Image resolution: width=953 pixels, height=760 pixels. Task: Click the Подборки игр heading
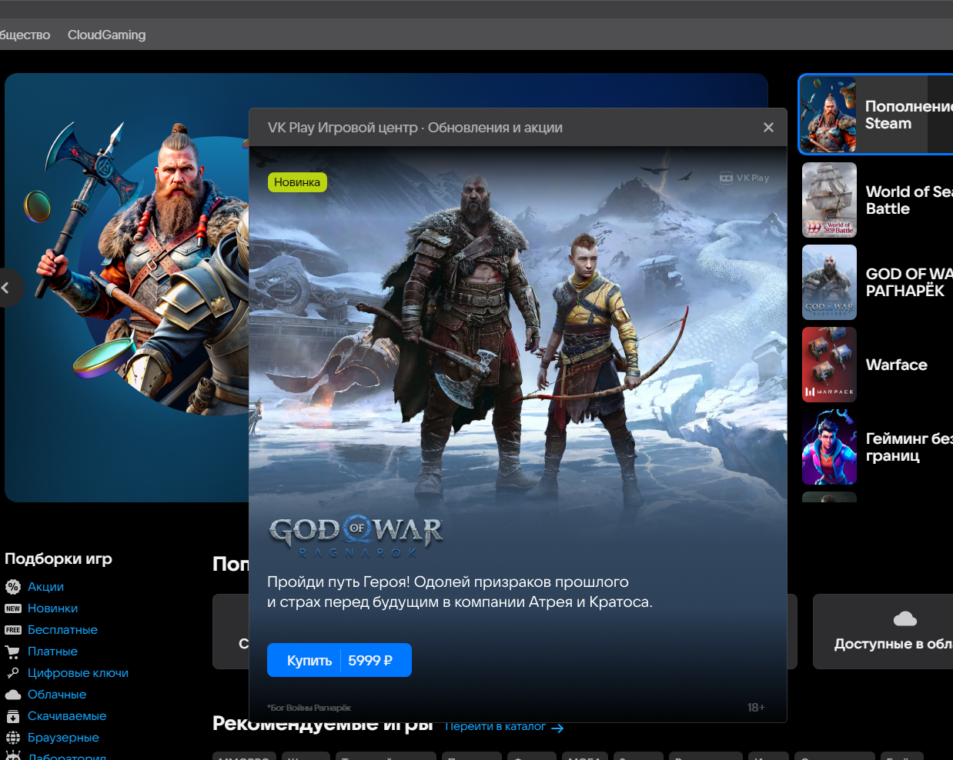[x=59, y=558]
